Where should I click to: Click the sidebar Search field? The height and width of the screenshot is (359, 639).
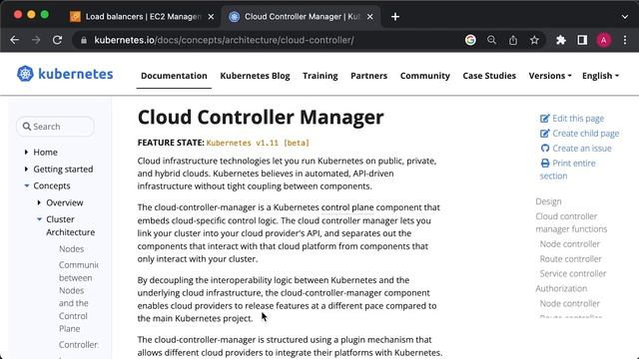pos(56,127)
